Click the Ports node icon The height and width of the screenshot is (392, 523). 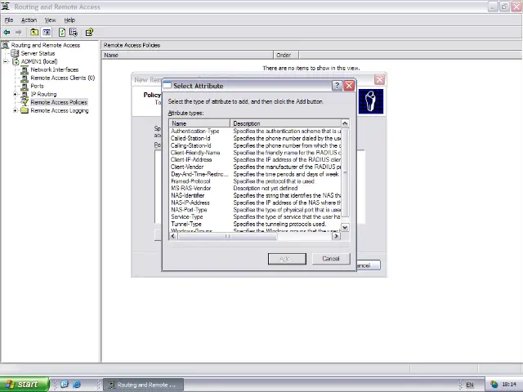25,86
